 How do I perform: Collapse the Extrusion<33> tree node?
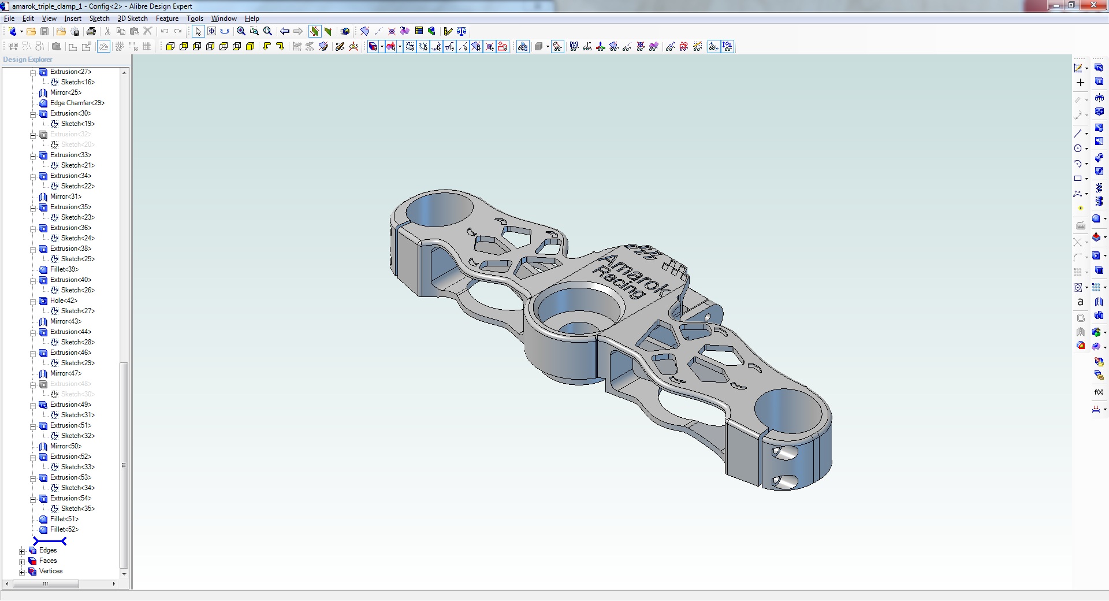(33, 155)
